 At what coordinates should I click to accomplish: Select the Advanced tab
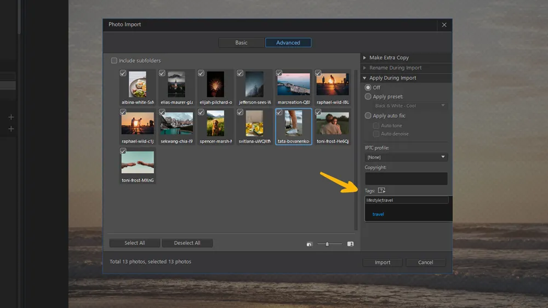tap(288, 43)
